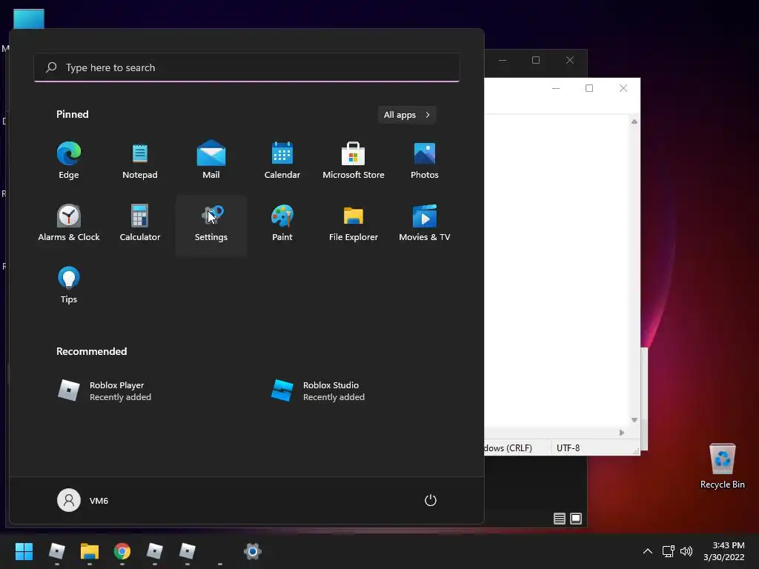
Task: Open File Explorer from the taskbar
Action: tap(90, 551)
